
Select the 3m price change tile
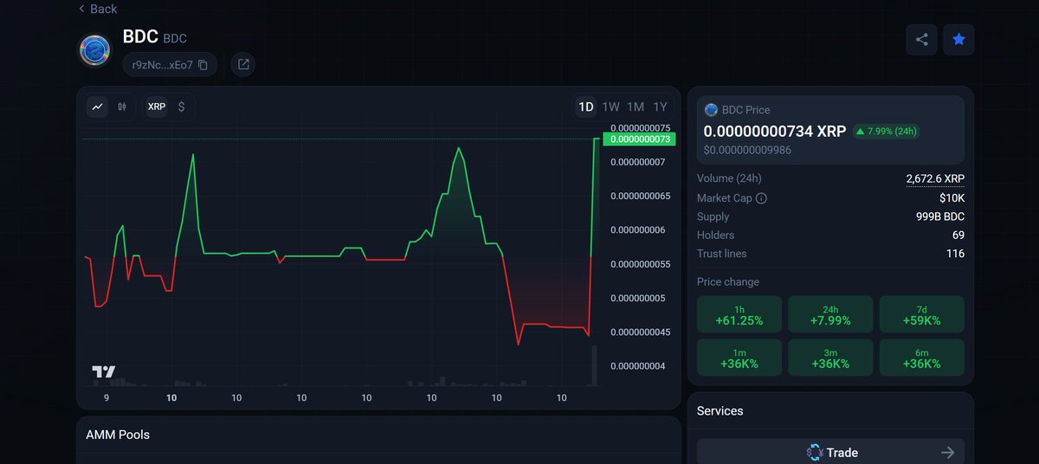click(x=830, y=358)
